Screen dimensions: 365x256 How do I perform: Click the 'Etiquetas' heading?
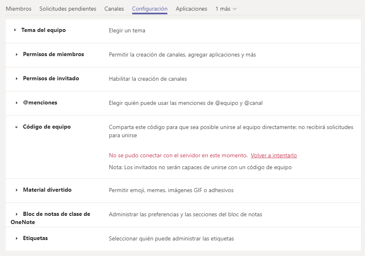point(35,238)
